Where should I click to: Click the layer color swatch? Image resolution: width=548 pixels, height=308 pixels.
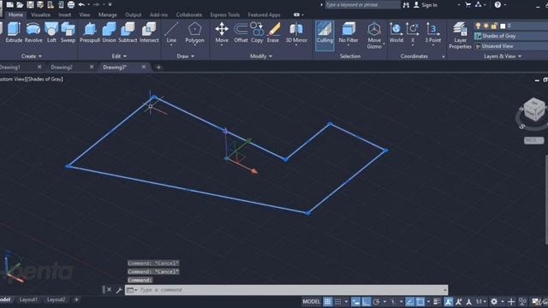point(503,26)
